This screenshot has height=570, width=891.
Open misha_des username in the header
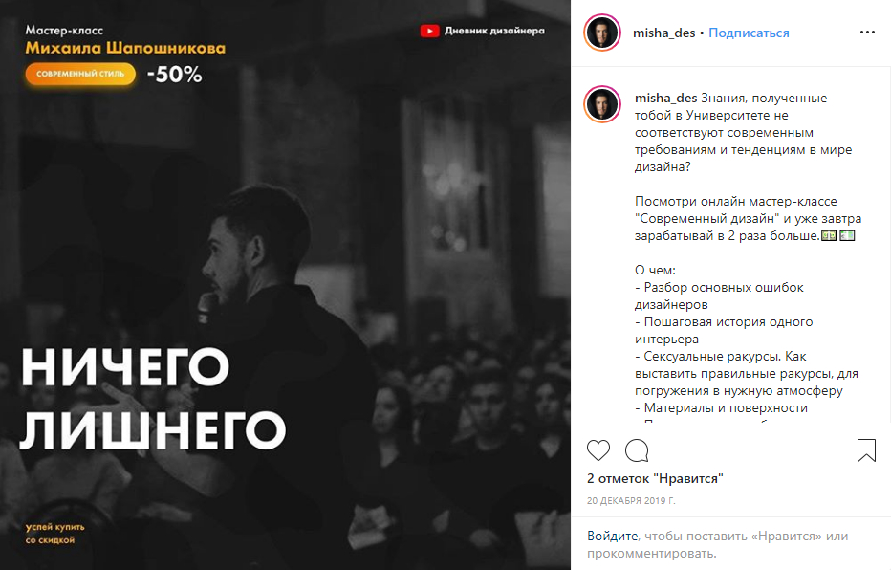[663, 33]
